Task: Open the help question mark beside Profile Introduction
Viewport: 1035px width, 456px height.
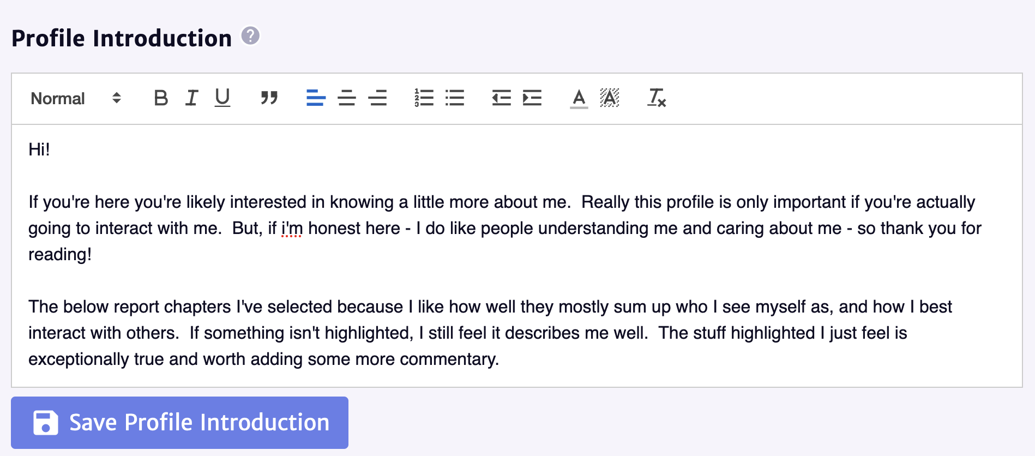Action: pos(250,36)
